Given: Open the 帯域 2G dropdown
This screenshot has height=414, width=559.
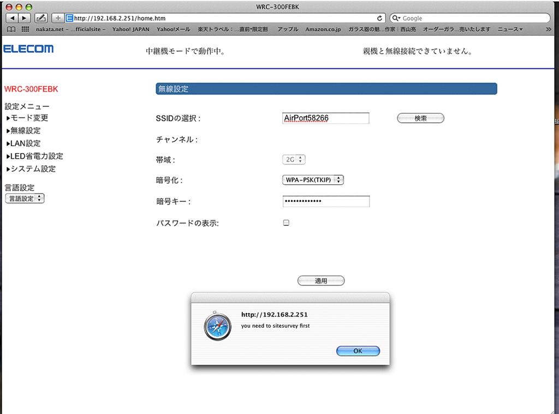Looking at the screenshot, I should pos(294,159).
